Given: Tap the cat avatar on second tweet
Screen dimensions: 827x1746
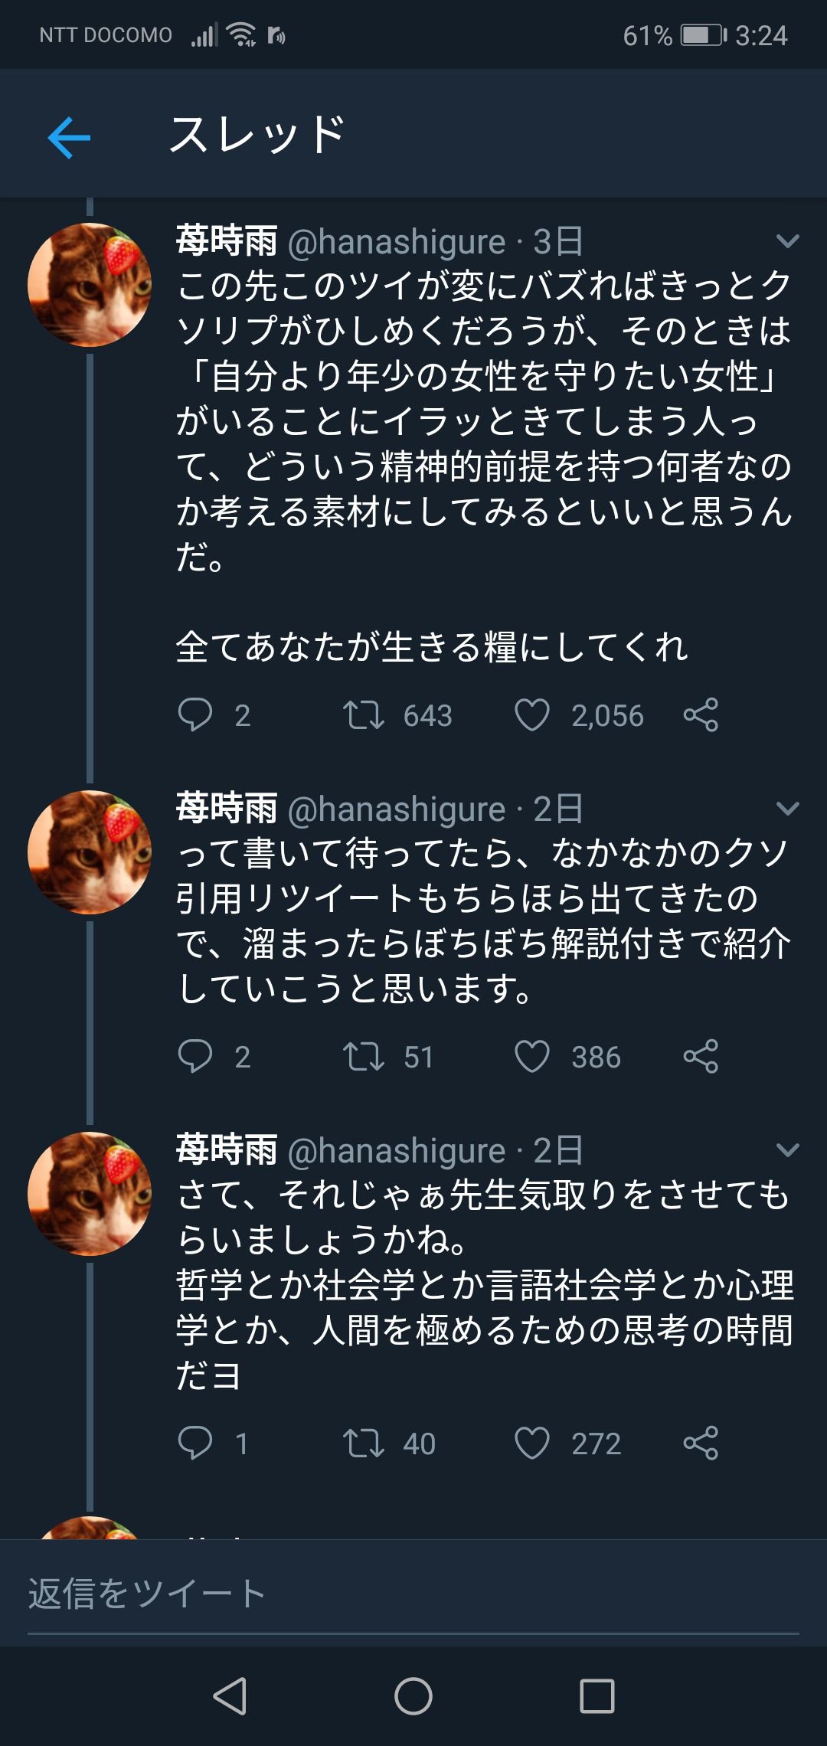Looking at the screenshot, I should [90, 852].
